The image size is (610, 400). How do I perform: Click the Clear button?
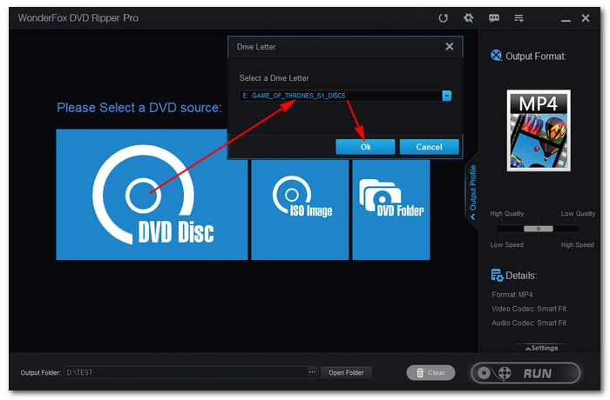coord(430,373)
